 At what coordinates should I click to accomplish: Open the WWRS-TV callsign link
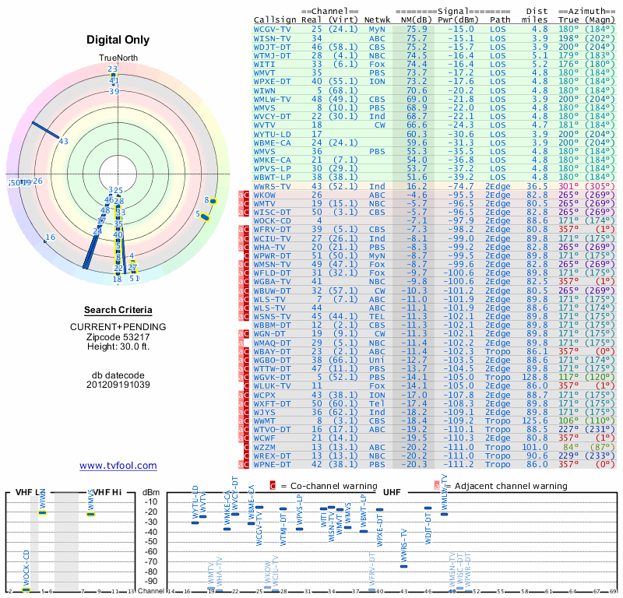click(x=273, y=187)
